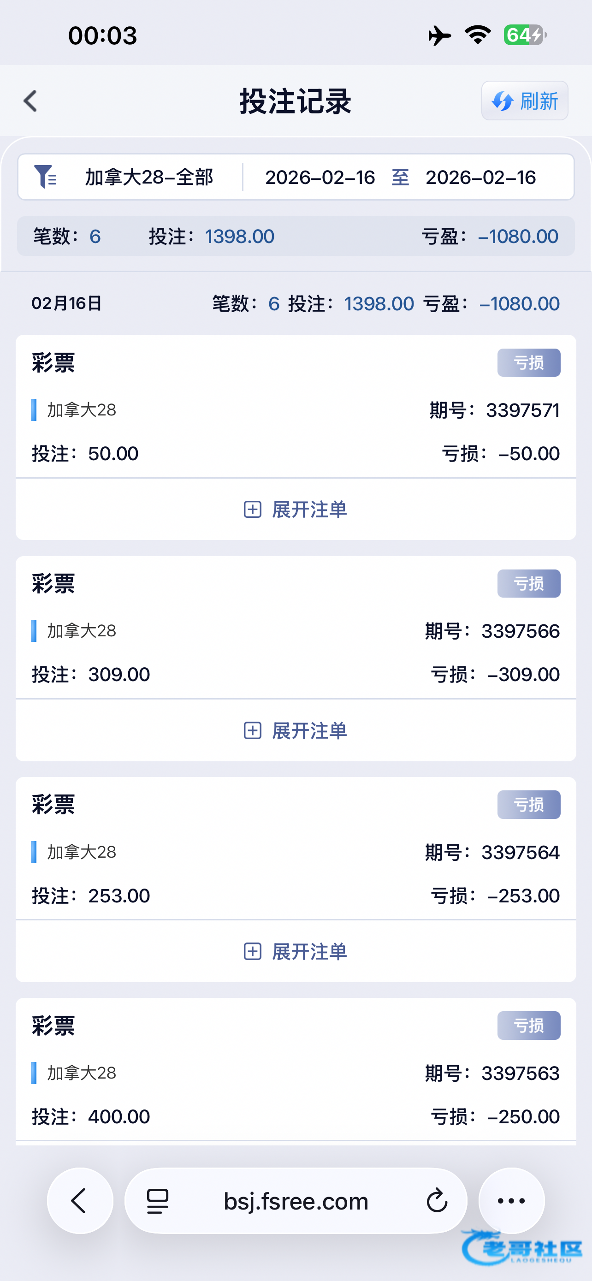Open the 加拿大28-全部 game filter dropdown
592x1281 pixels.
pyautogui.click(x=148, y=178)
